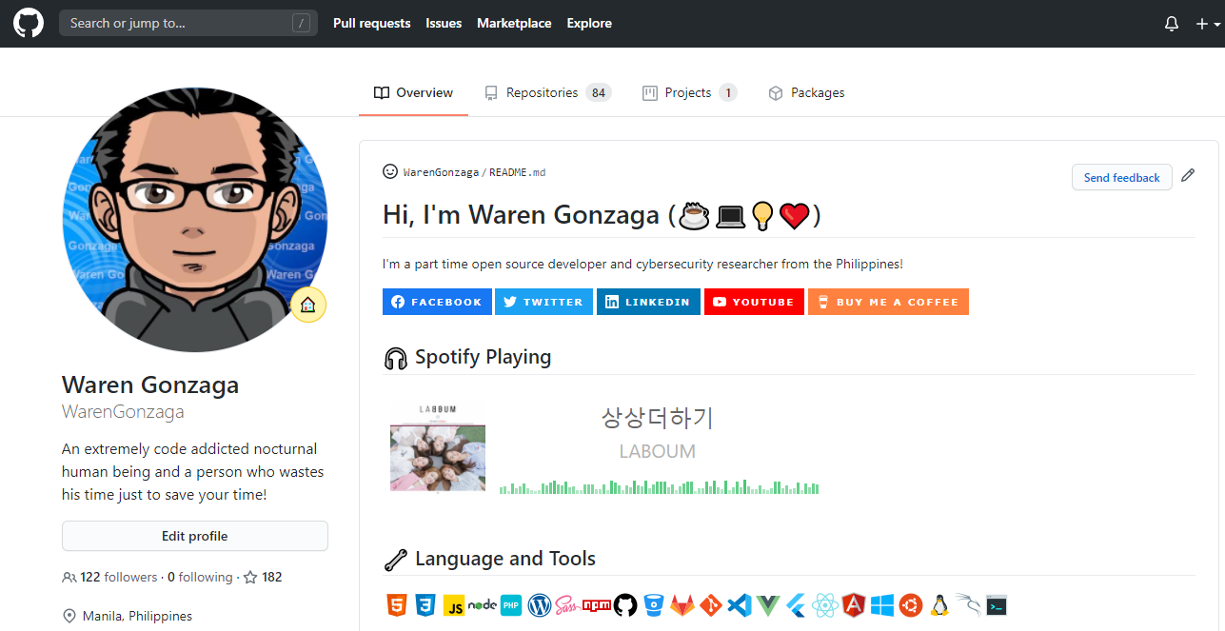Viewport: 1225px width, 631px height.
Task: Click the npm logo
Action: [596, 604]
